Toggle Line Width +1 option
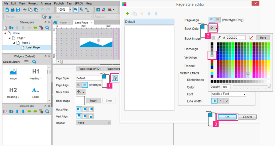The height and width of the screenshot is (146, 275). coord(220,101)
